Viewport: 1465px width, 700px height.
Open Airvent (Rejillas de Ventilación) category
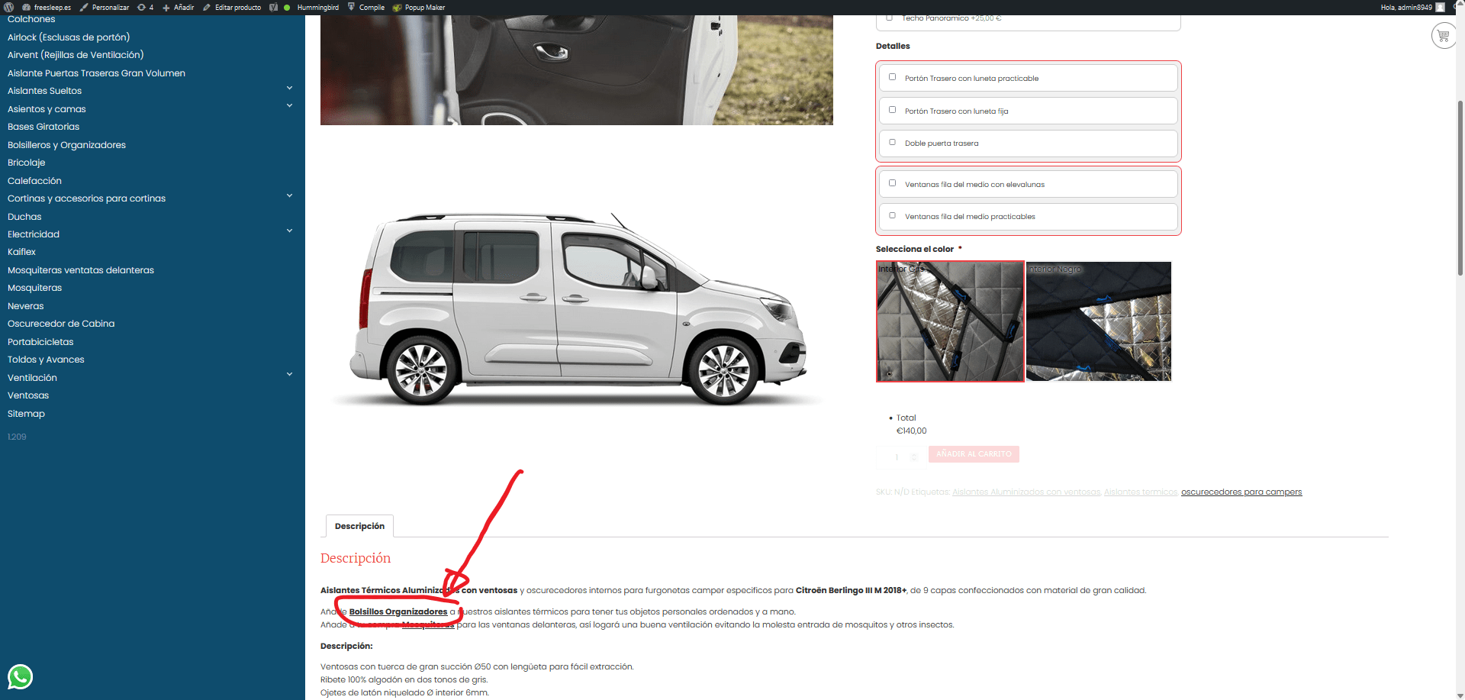pyautogui.click(x=76, y=55)
